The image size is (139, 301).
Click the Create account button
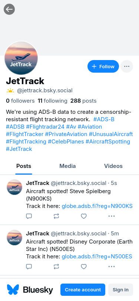83,290
